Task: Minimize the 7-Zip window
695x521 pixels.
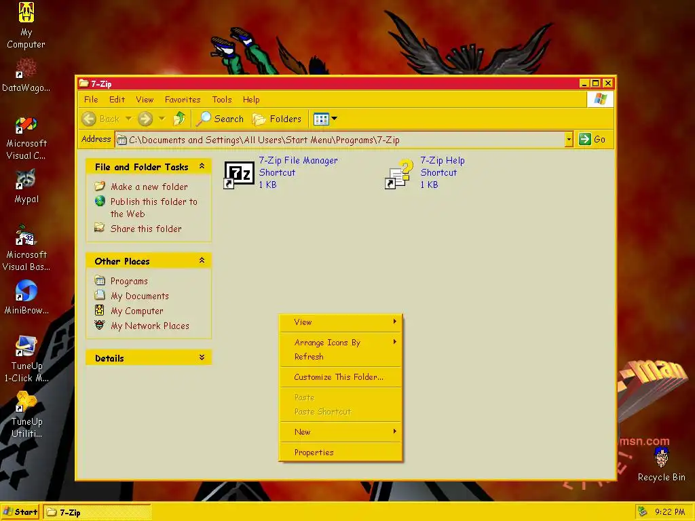Action: pyautogui.click(x=584, y=83)
